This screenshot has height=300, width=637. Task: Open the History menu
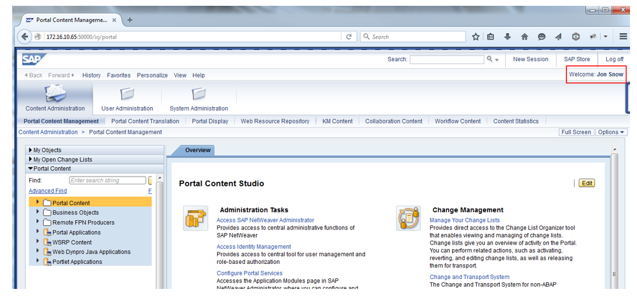coord(92,75)
